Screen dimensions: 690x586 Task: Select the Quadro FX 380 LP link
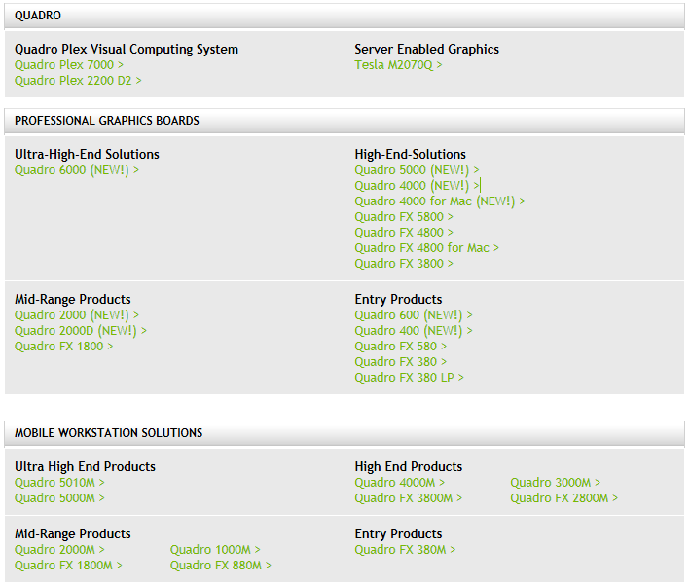pos(410,378)
